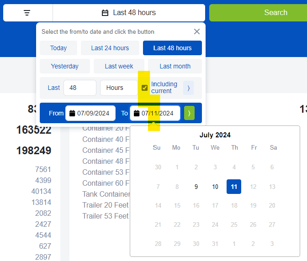The width and height of the screenshot is (307, 261).
Task: Click disabled July 8 in calendar
Action: click(177, 187)
